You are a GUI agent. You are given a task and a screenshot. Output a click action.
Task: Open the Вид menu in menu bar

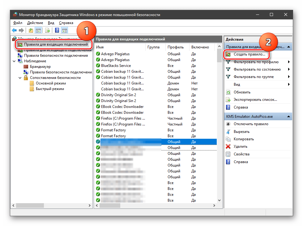click(51, 23)
